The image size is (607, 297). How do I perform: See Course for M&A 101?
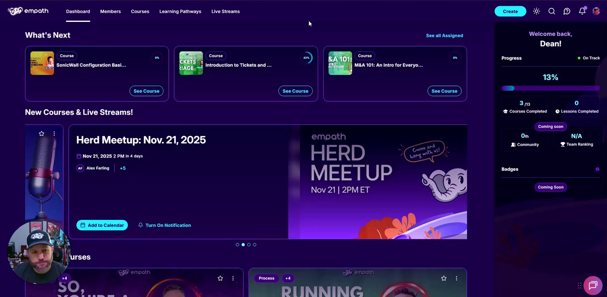[x=444, y=91]
